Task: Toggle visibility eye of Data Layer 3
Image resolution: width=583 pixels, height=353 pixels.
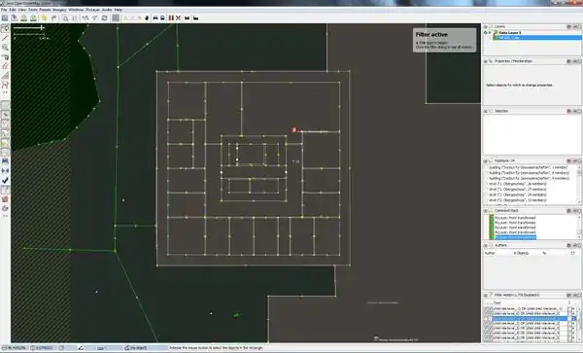Action: click(x=485, y=33)
